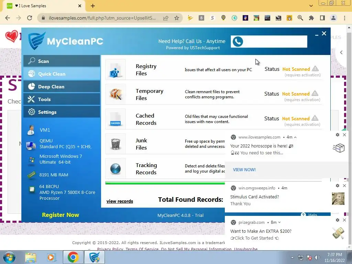Image resolution: width=352 pixels, height=264 pixels.
Task: Toggle the Chrome side panel icon
Action: (322, 18)
